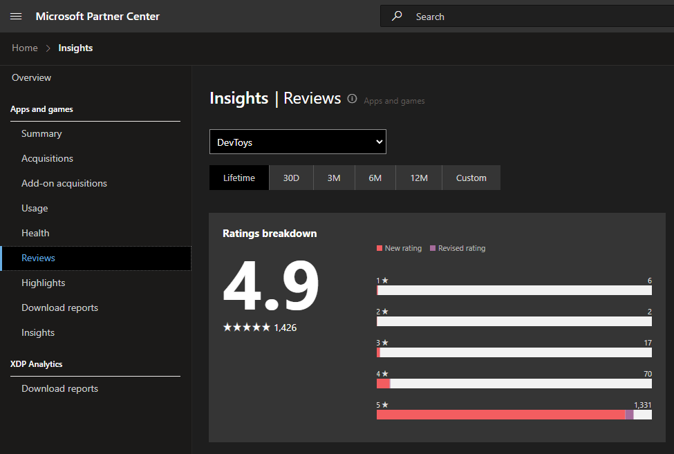Click the star rating icons under 4.9
This screenshot has height=454, width=674.
[247, 327]
